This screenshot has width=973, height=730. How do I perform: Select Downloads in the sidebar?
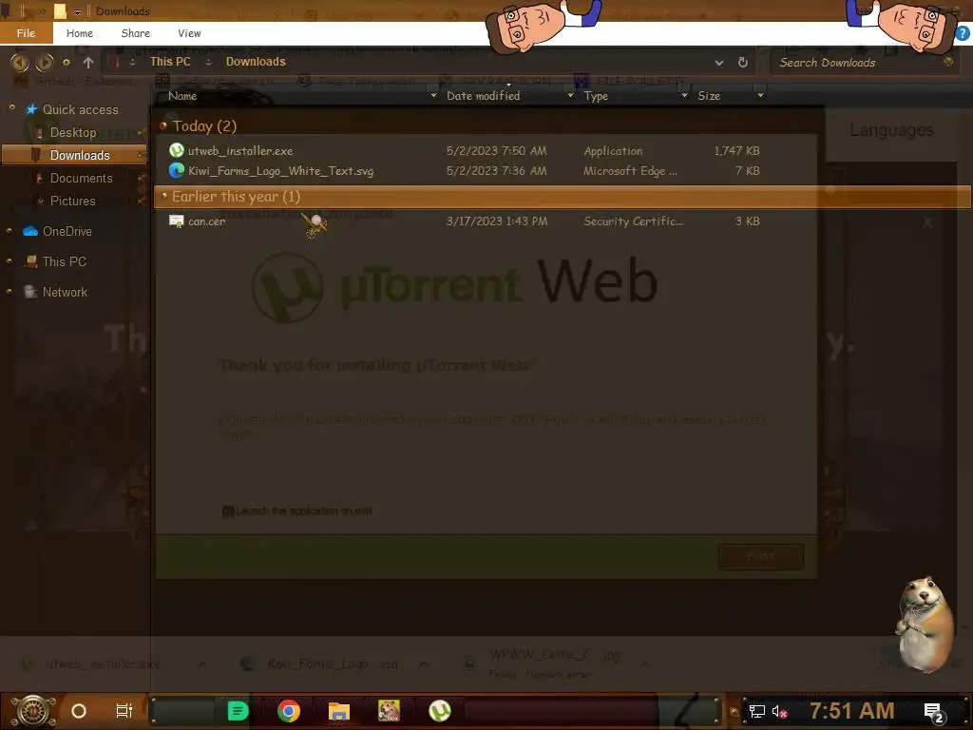[x=74, y=155]
